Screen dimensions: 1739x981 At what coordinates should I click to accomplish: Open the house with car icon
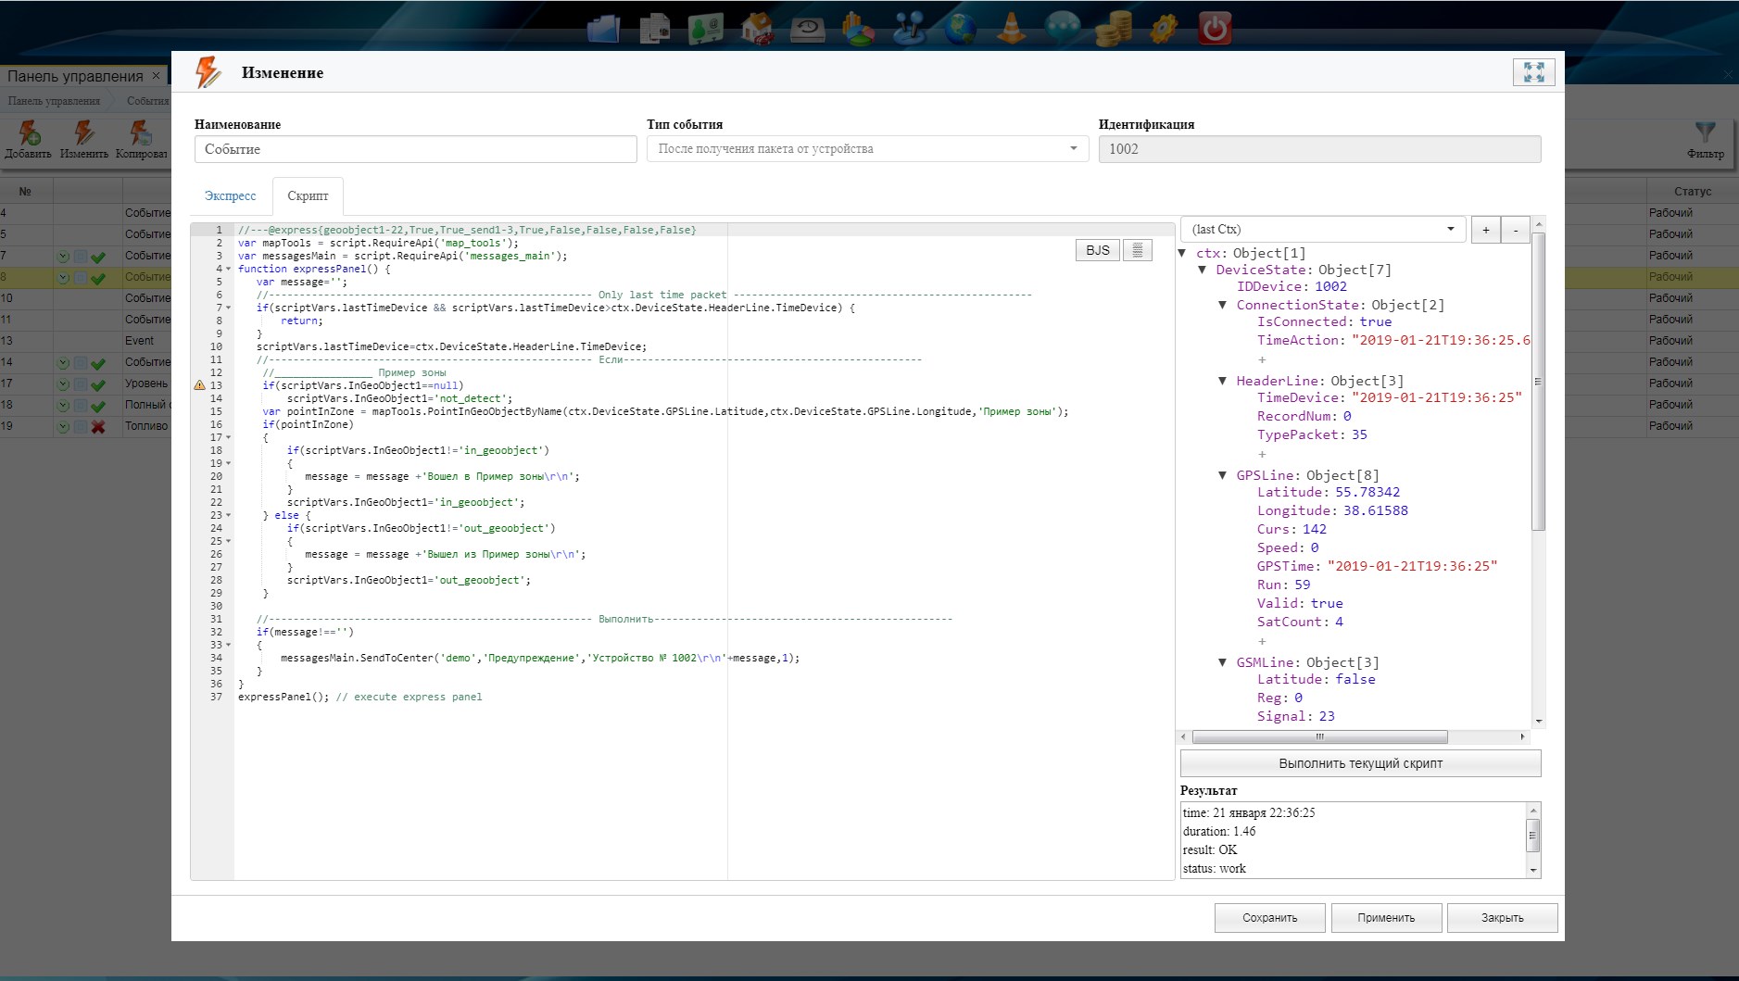pos(757,28)
